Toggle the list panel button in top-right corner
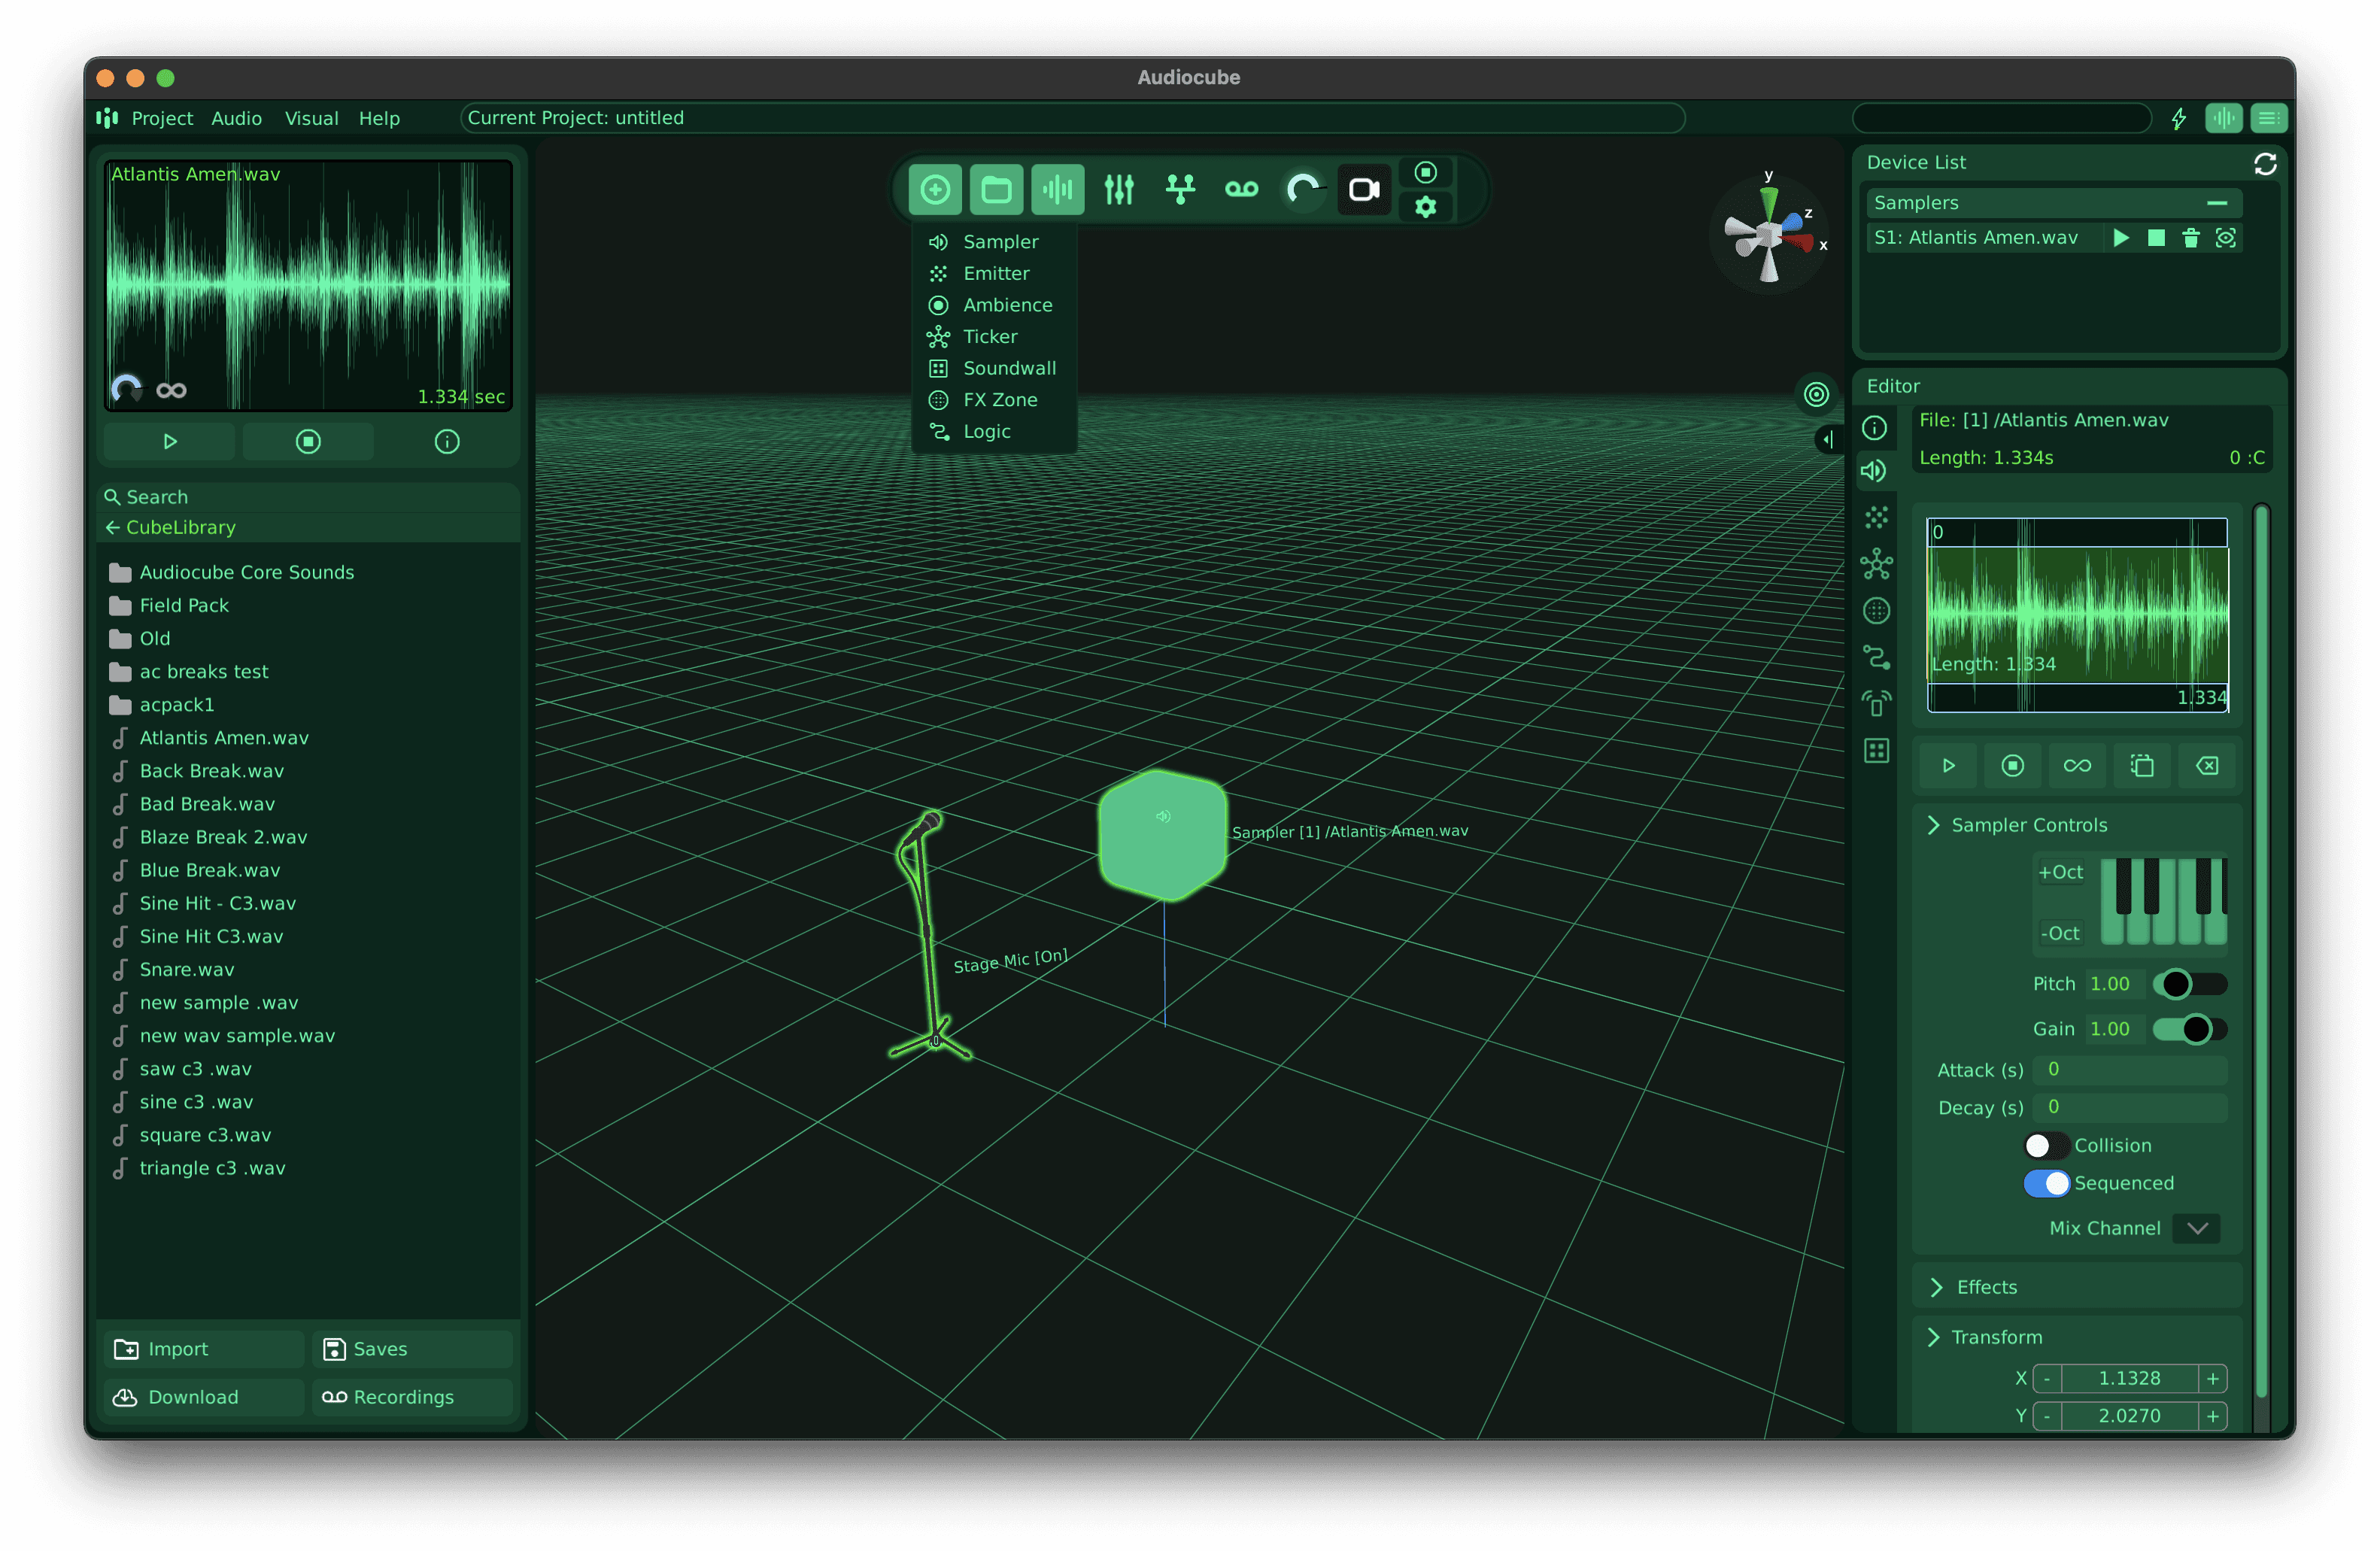The width and height of the screenshot is (2380, 1551). pos(2269,119)
